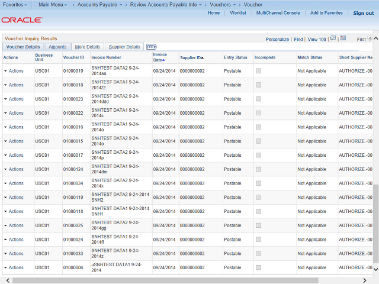Open voucher ID 01000016 link
The image size is (379, 284).
[73, 127]
